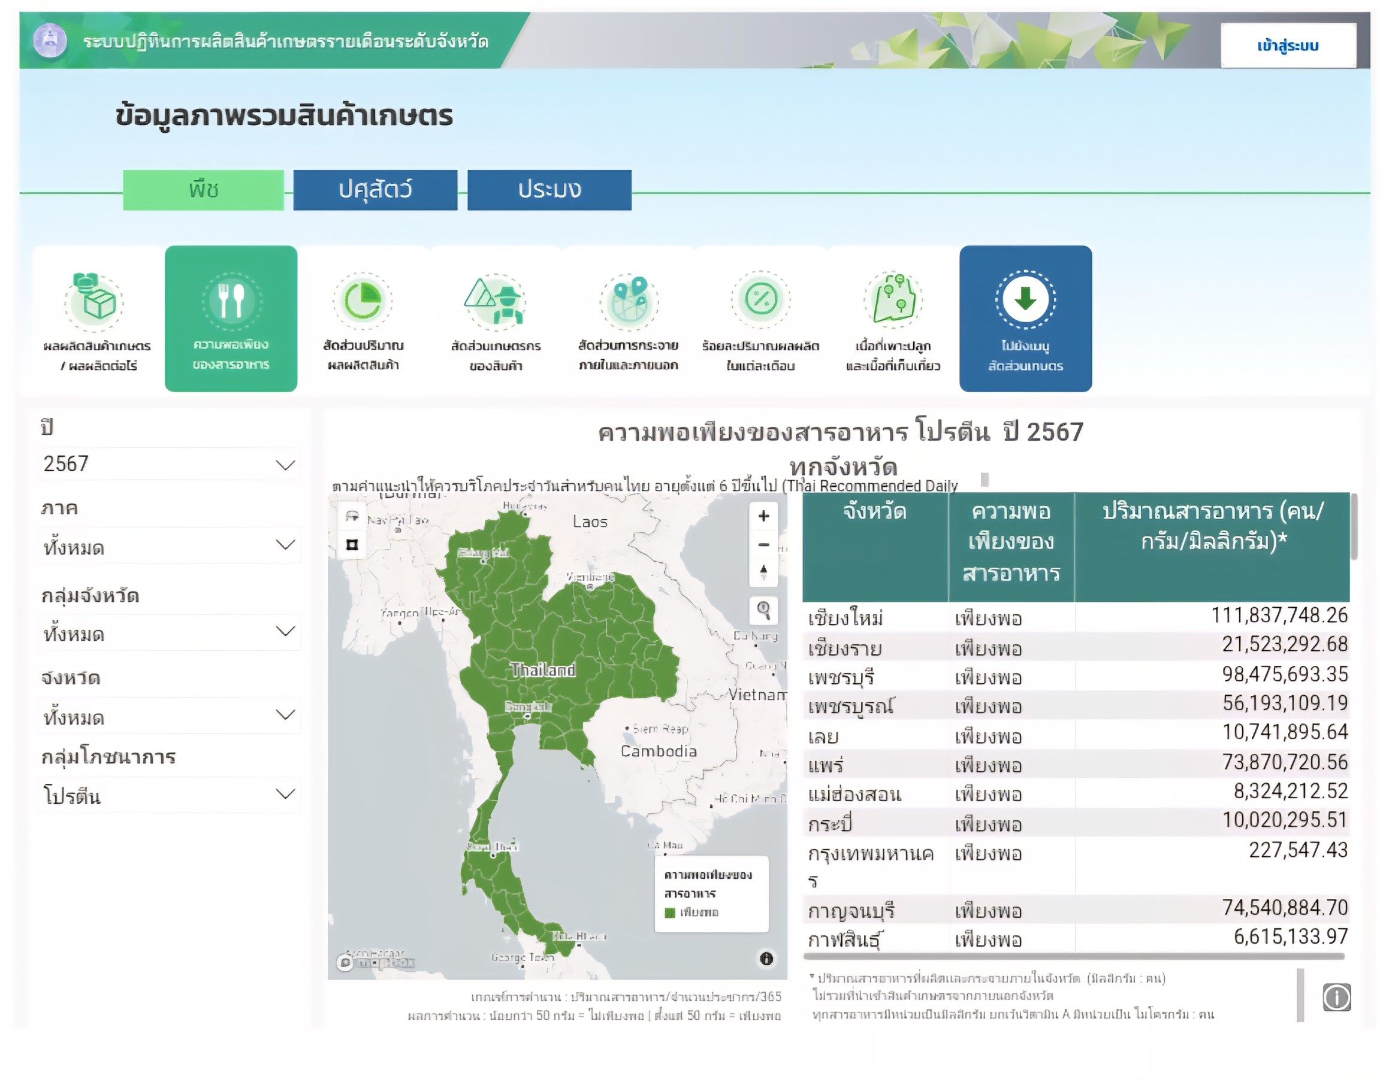Click the monthly output percentage icon
1386x1085 pixels.
pos(760,301)
